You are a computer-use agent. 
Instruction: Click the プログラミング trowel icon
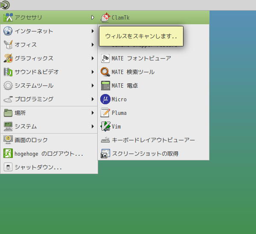pyautogui.click(x=8, y=99)
